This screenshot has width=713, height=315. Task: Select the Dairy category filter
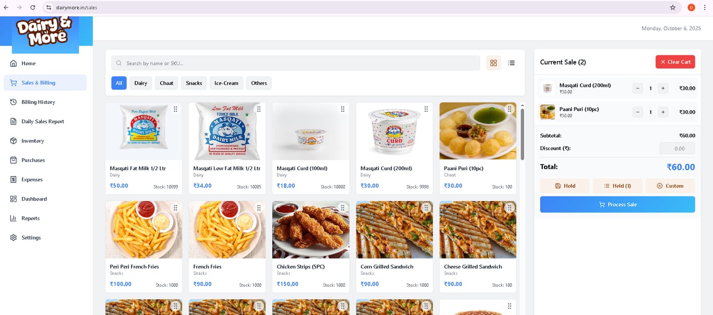(140, 83)
